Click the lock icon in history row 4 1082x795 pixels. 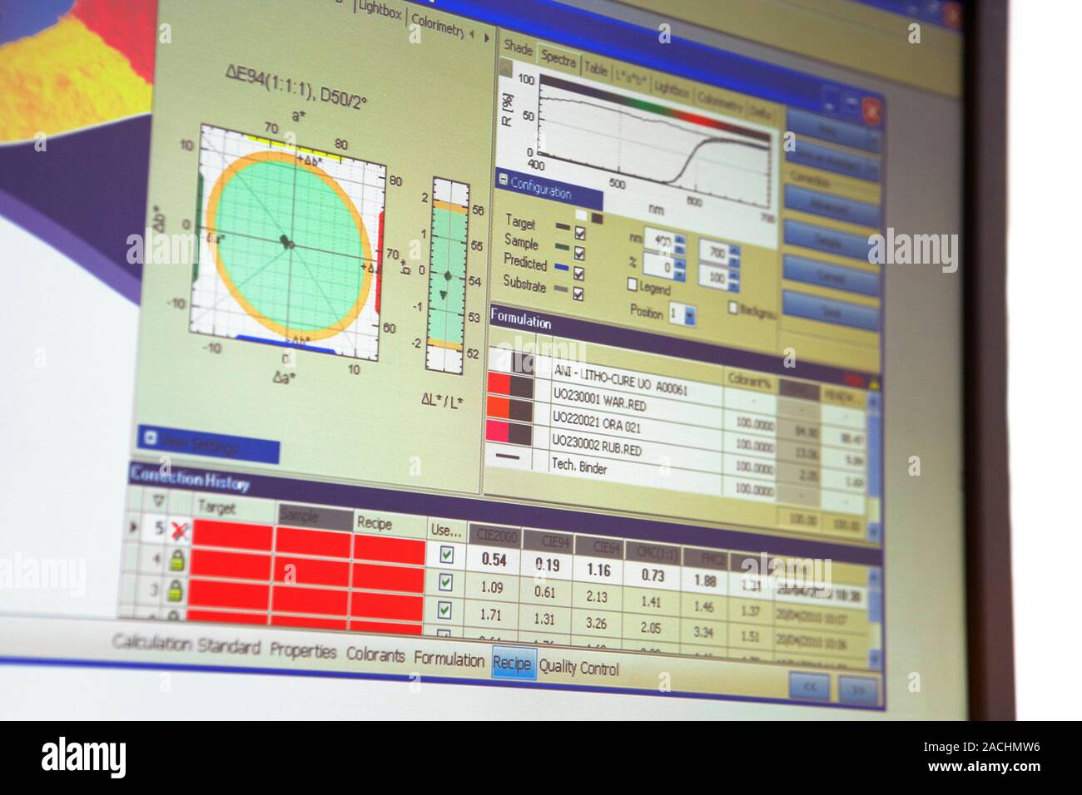pos(176,560)
